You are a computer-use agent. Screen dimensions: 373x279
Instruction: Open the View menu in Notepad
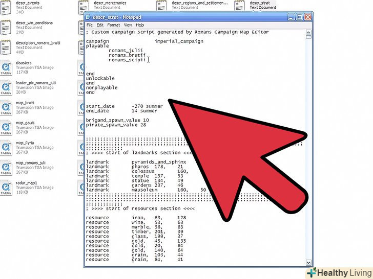(x=128, y=25)
